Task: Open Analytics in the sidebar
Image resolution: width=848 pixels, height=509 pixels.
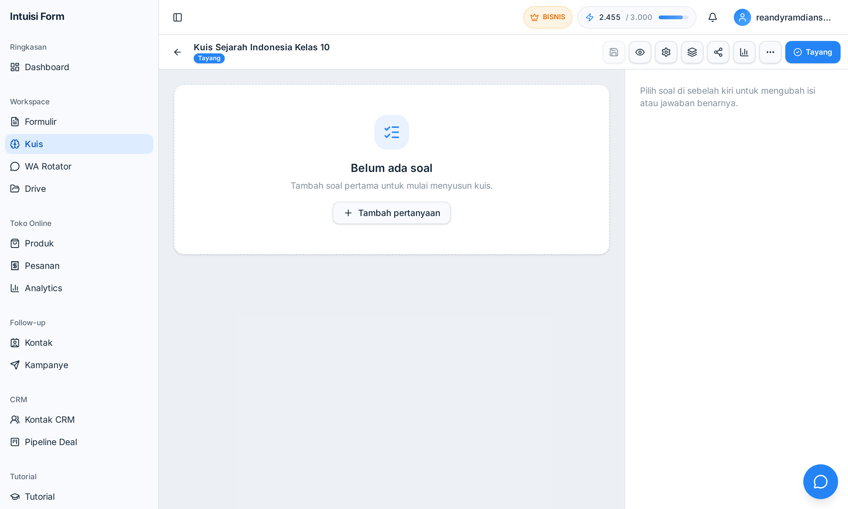Action: (x=79, y=288)
